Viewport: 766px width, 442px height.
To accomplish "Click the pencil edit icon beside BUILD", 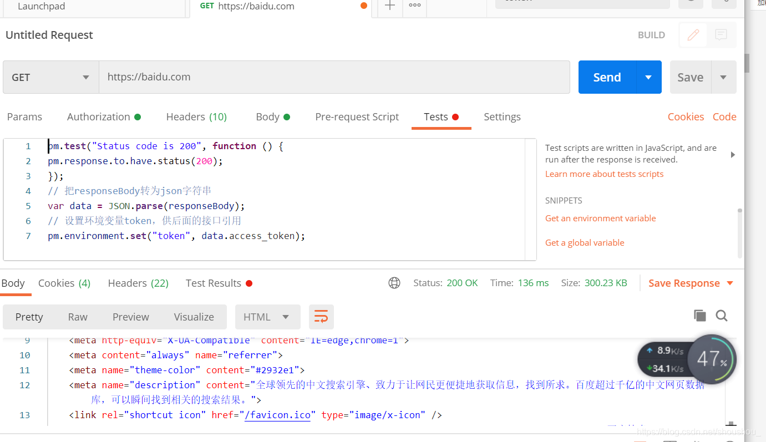I will (693, 35).
